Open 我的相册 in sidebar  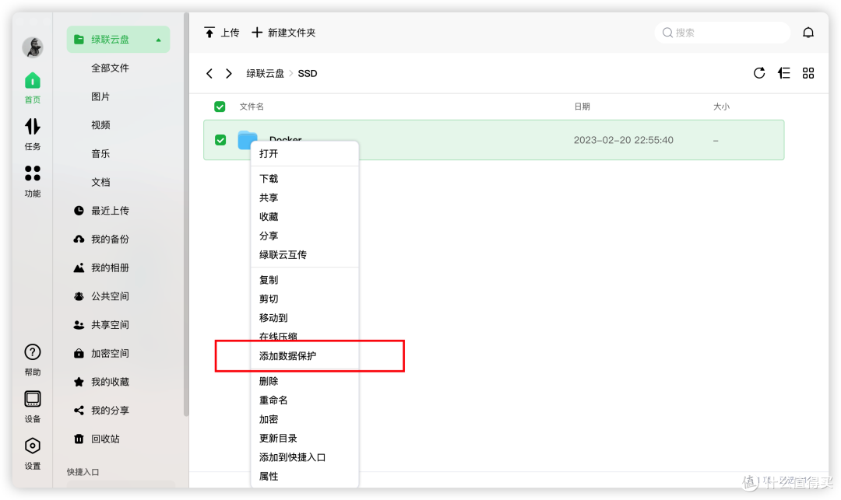coord(101,267)
